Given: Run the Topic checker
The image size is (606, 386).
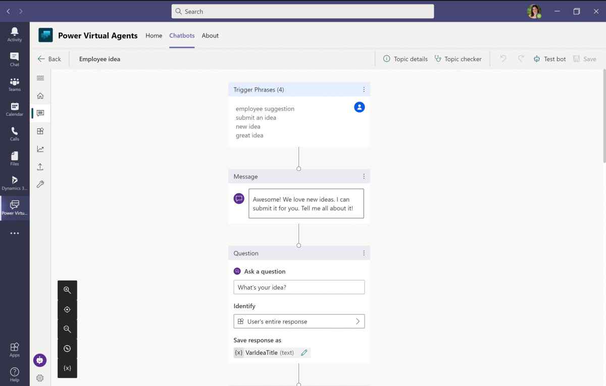Looking at the screenshot, I should (x=459, y=59).
